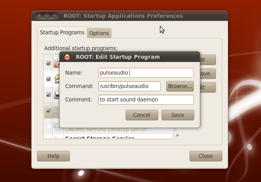Click the scroll-down arrow of the startup programs list
261x182 pixels.
click(x=177, y=135)
